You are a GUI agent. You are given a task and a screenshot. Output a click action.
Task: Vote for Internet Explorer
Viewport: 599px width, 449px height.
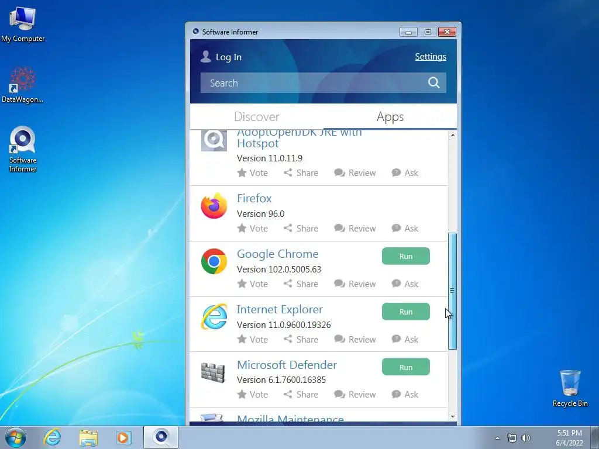click(x=253, y=339)
